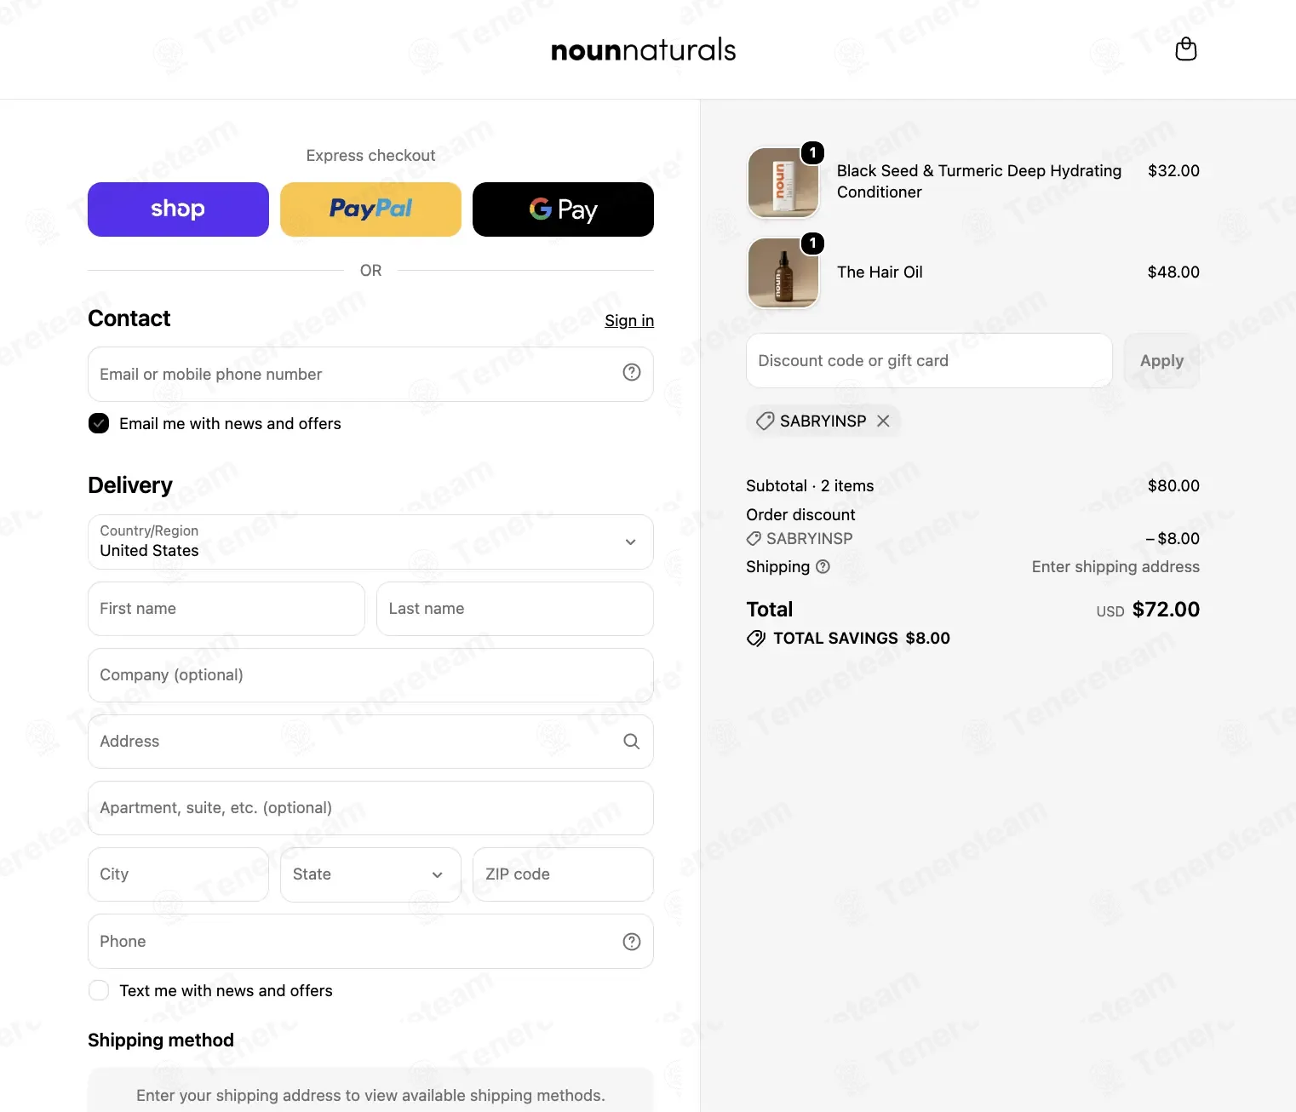The height and width of the screenshot is (1112, 1296).
Task: Click the –$8.00 discount amount
Action: tap(1173, 539)
